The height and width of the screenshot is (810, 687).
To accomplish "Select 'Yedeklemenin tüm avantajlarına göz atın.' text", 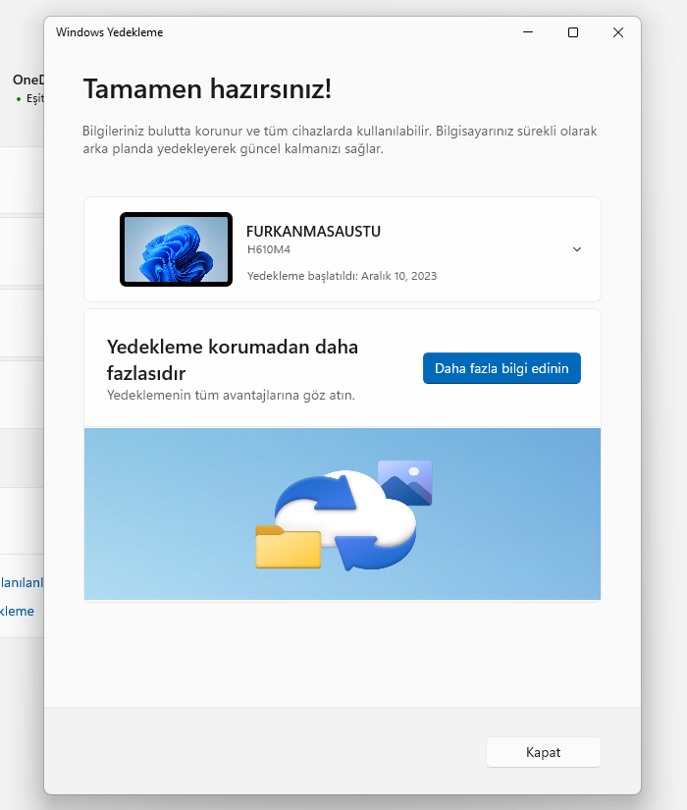I will point(231,396).
